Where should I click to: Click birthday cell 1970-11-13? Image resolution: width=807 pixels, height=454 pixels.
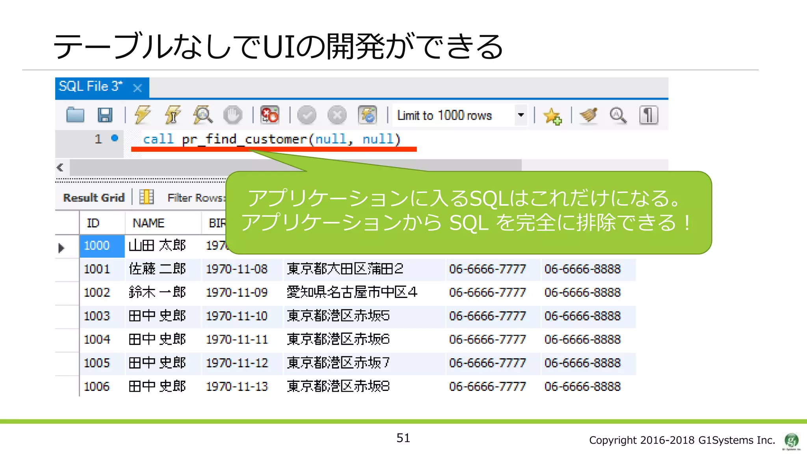(242, 387)
